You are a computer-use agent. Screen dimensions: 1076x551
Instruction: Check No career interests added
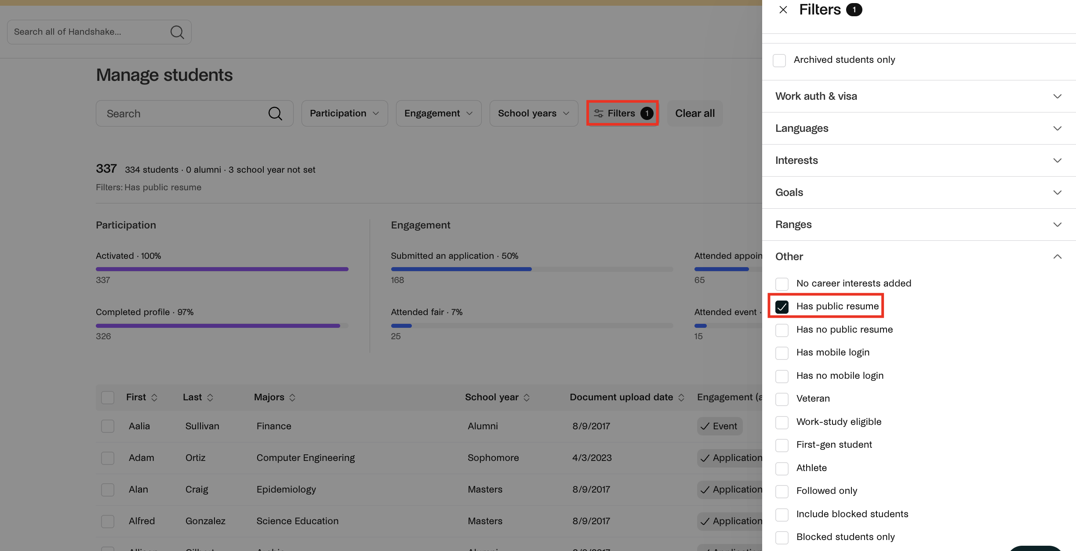coord(782,284)
